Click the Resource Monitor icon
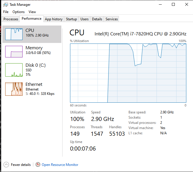Viewport: 193px width, 172px height. [38, 165]
